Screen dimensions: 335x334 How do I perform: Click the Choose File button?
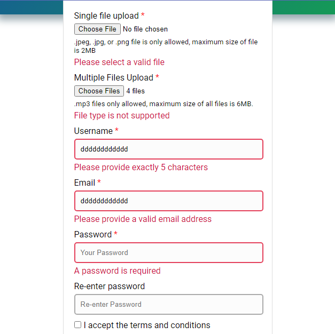97,29
